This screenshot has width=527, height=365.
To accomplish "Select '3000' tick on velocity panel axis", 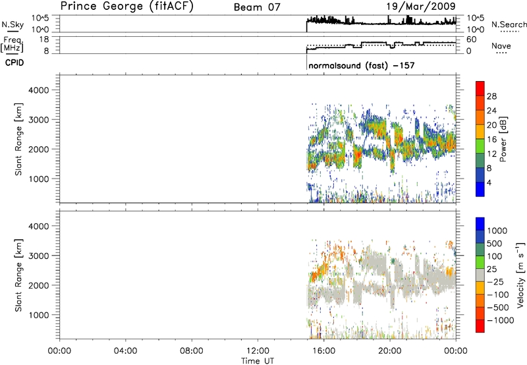I will 38,256.
